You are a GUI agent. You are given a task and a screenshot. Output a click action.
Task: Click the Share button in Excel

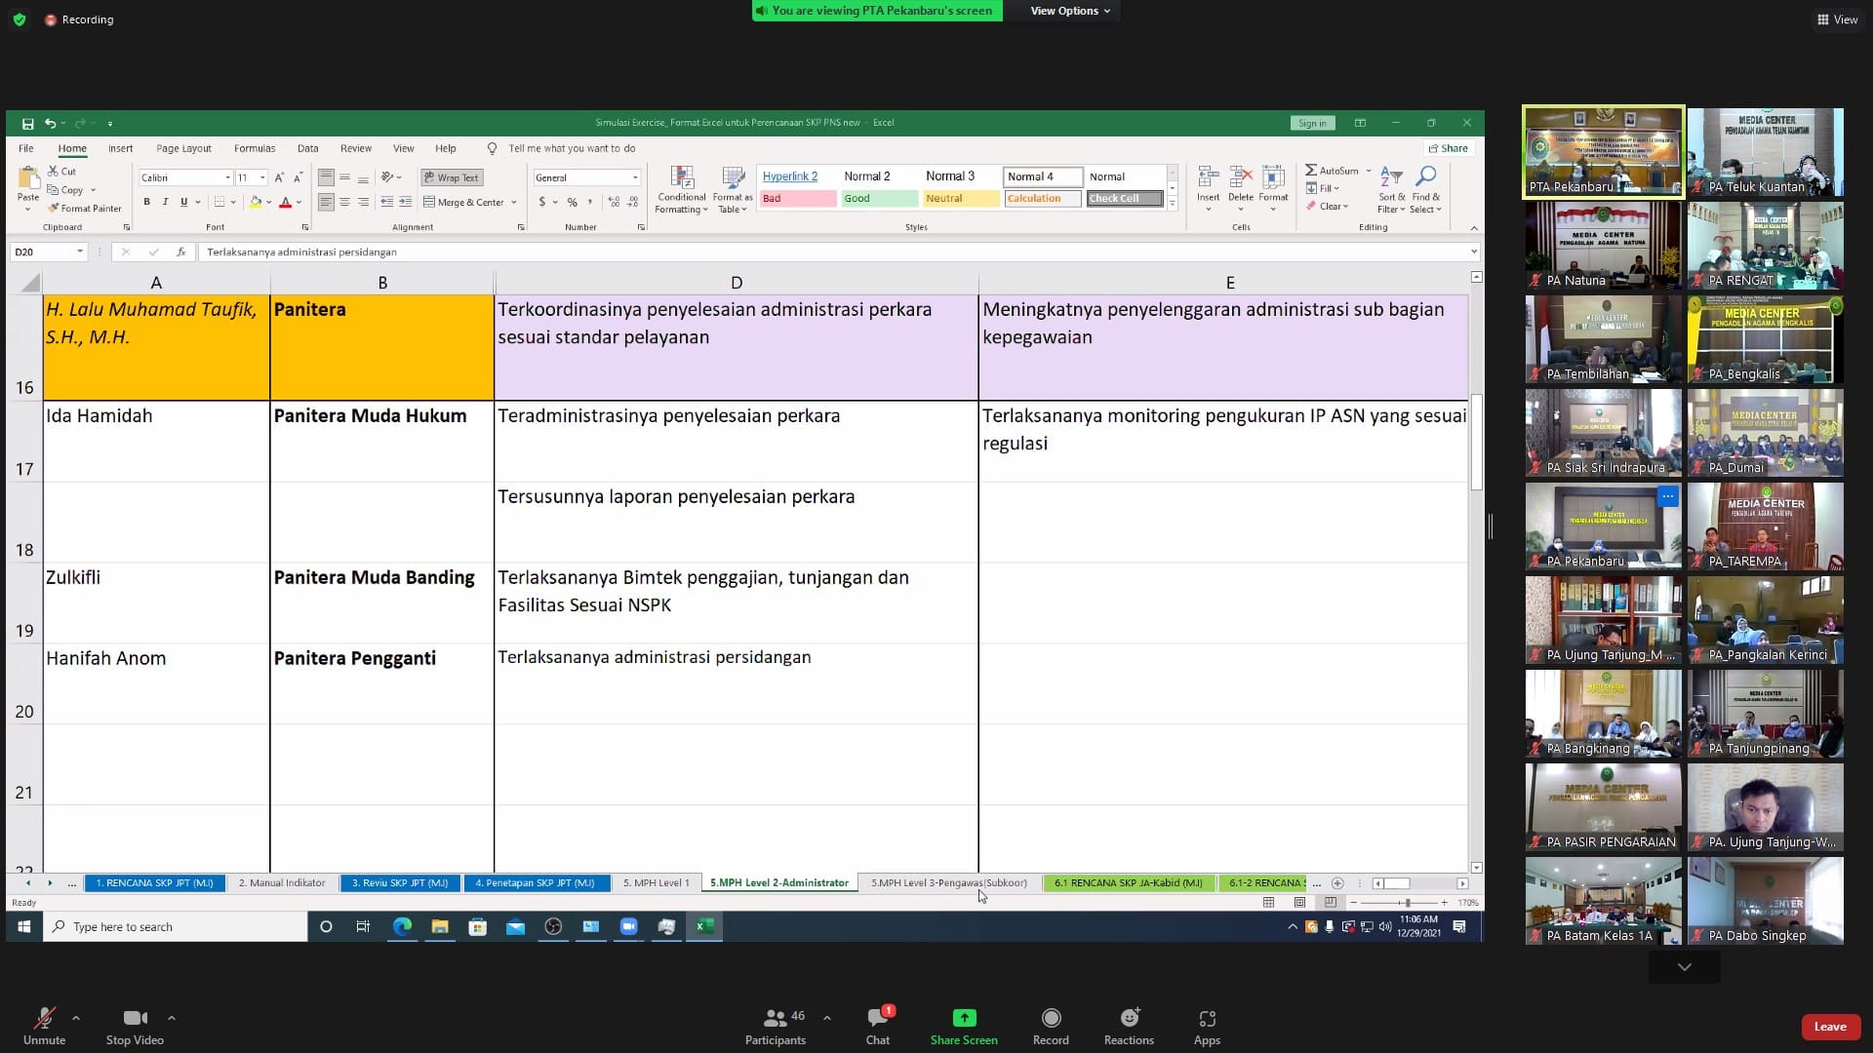tap(1449, 148)
